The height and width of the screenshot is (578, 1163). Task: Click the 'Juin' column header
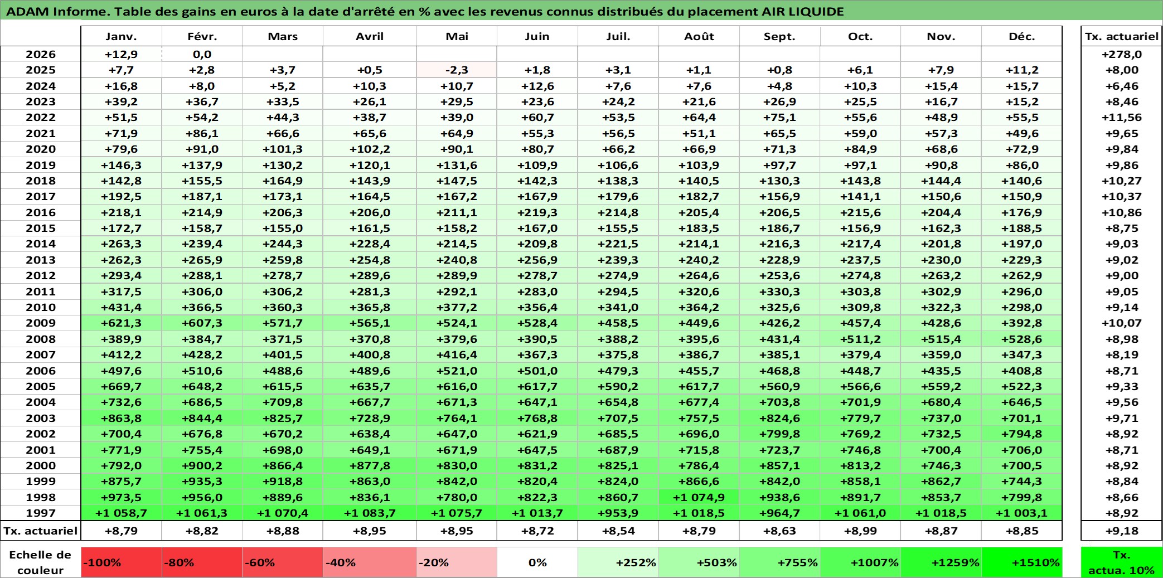pyautogui.click(x=537, y=36)
